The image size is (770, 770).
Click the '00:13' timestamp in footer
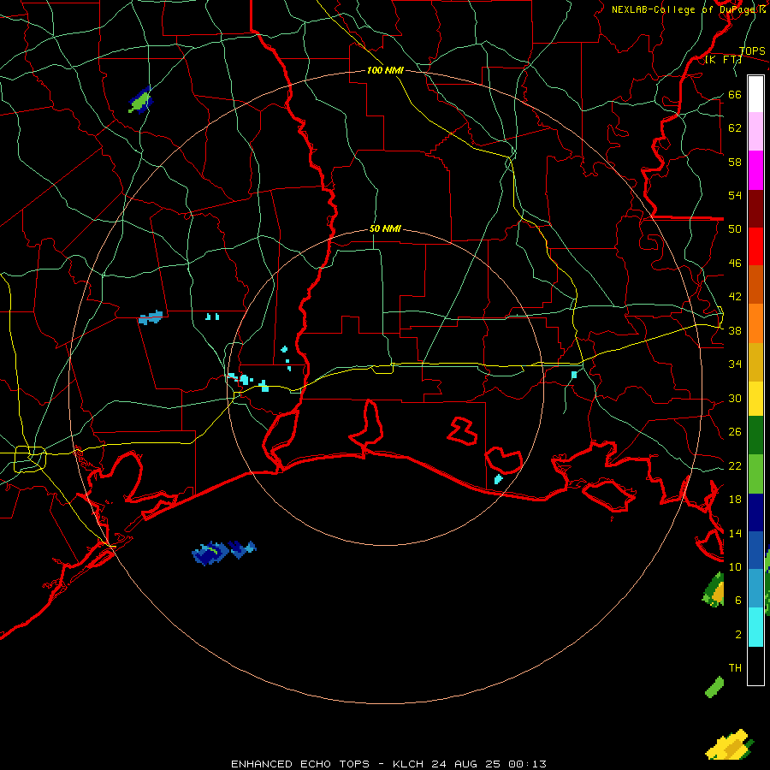click(x=527, y=764)
